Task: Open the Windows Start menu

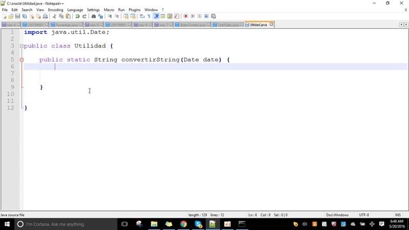Action: (7, 224)
